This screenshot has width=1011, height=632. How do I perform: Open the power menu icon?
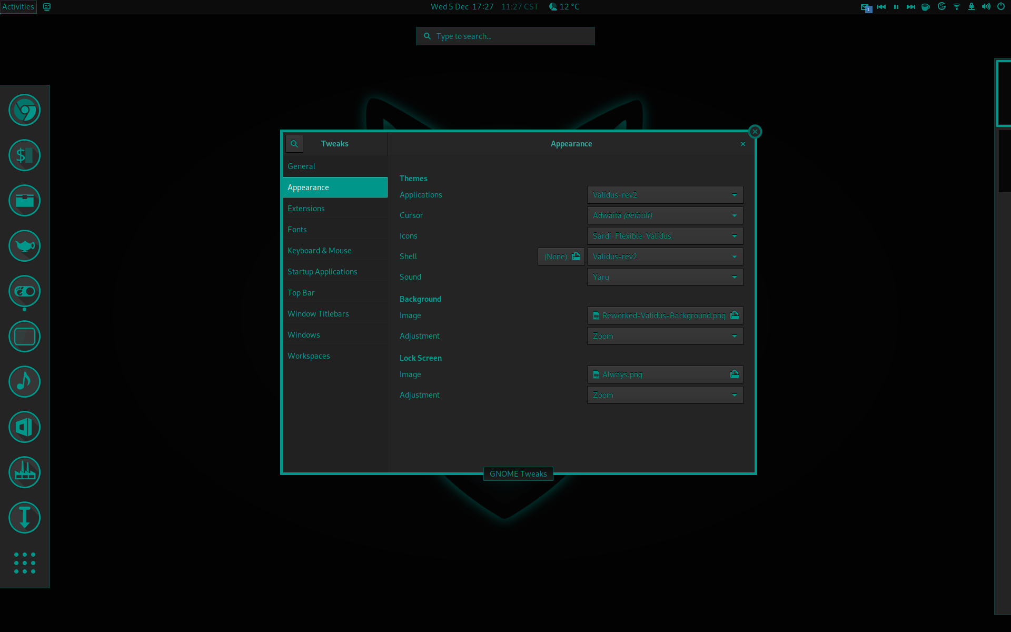pyautogui.click(x=1001, y=7)
